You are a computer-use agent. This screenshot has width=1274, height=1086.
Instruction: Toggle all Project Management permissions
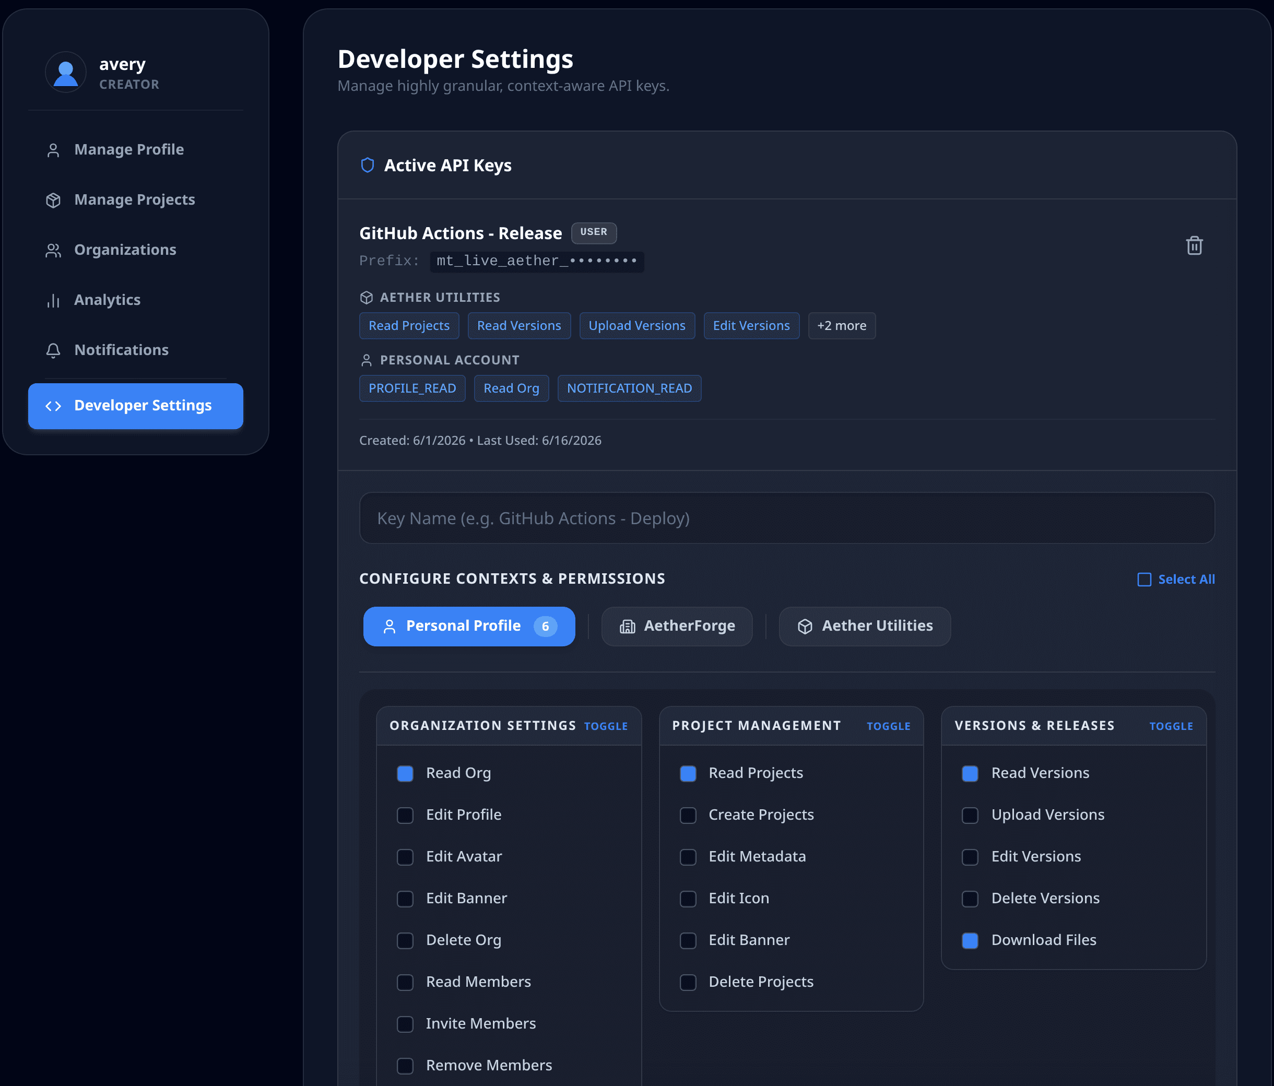point(889,726)
